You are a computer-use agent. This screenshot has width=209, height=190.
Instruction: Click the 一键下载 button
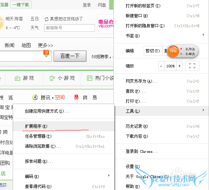pyautogui.click(x=21, y=5)
